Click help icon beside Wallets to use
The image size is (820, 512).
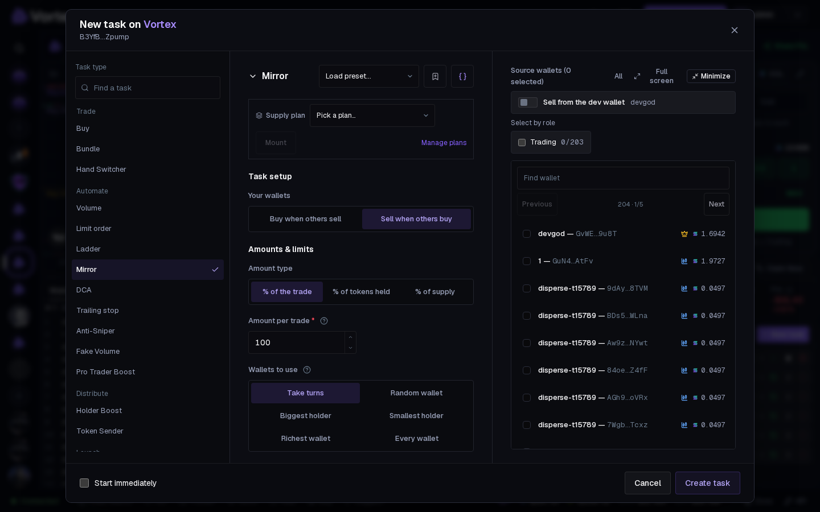(307, 370)
